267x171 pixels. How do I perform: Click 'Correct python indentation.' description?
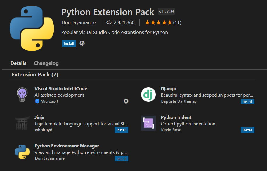[188, 124]
